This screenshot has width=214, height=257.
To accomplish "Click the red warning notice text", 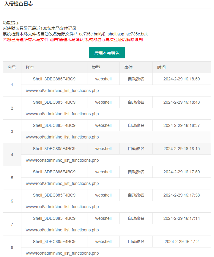I will tap(73, 40).
